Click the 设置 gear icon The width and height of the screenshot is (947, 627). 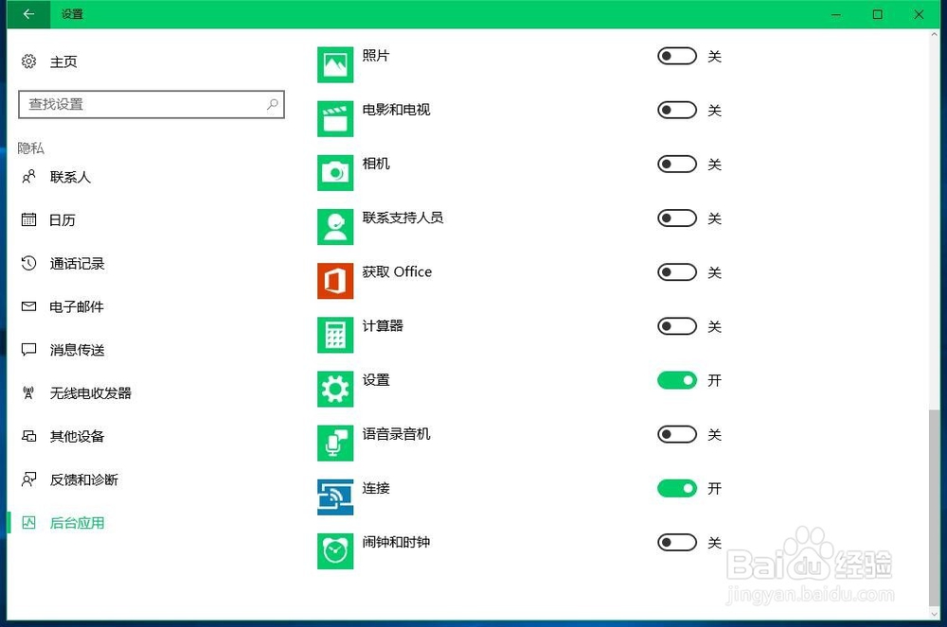pyautogui.click(x=335, y=388)
